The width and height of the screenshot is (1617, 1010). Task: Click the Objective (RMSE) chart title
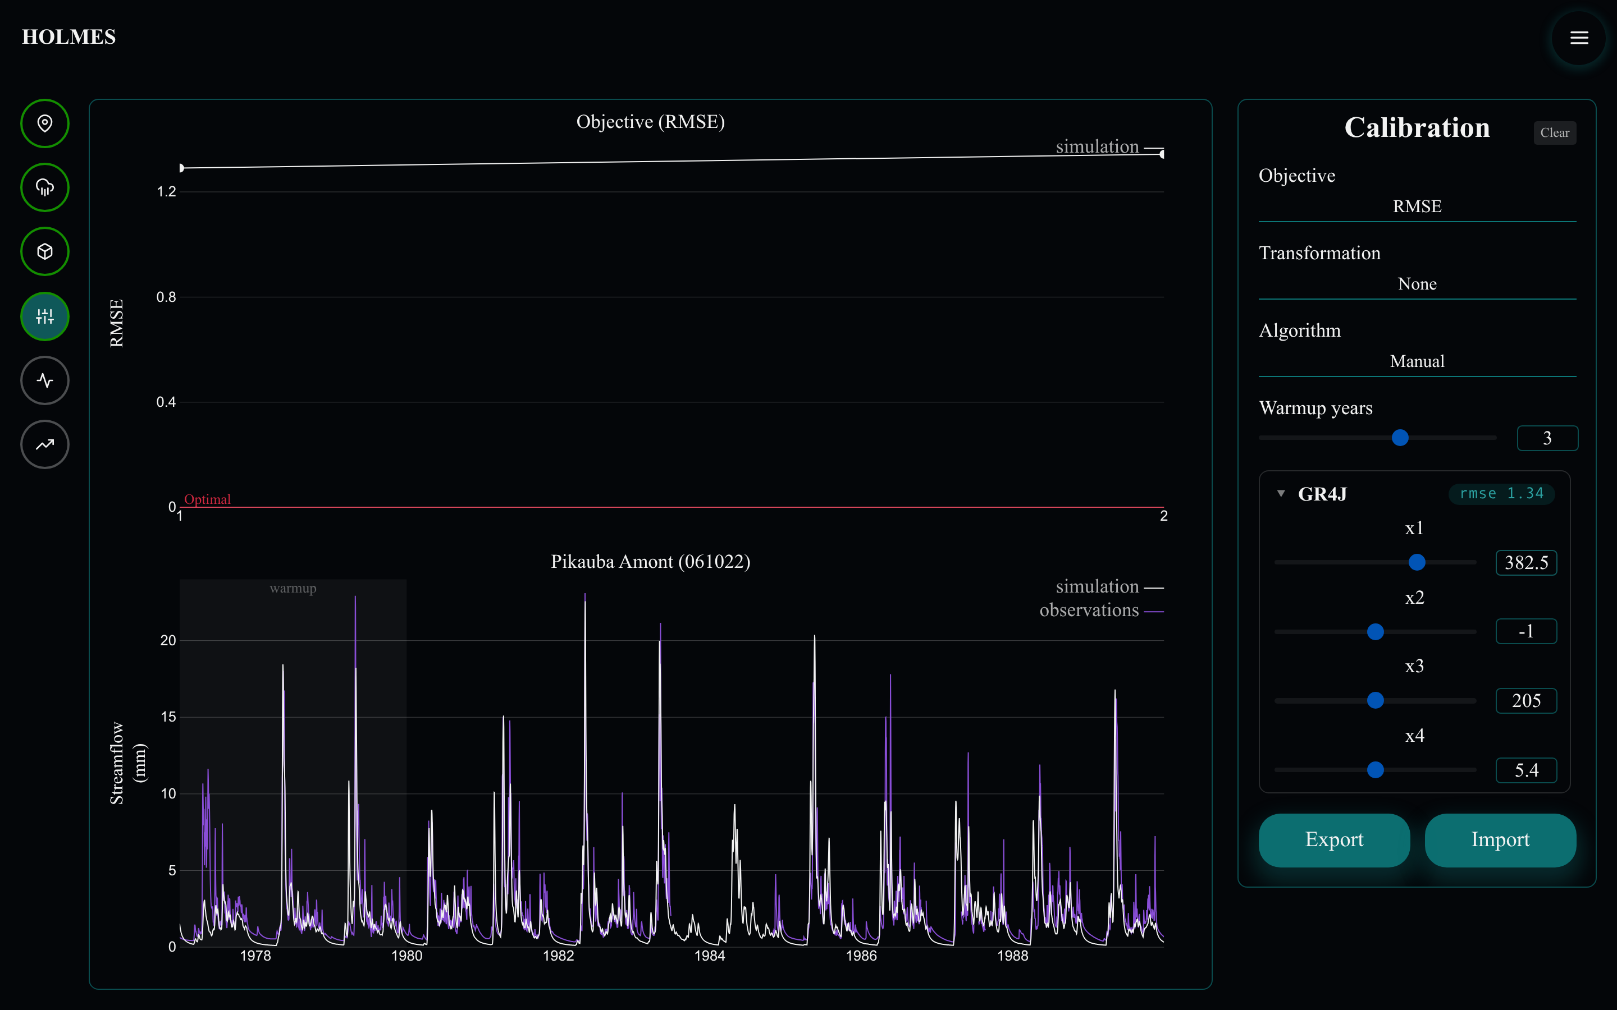[x=650, y=122]
